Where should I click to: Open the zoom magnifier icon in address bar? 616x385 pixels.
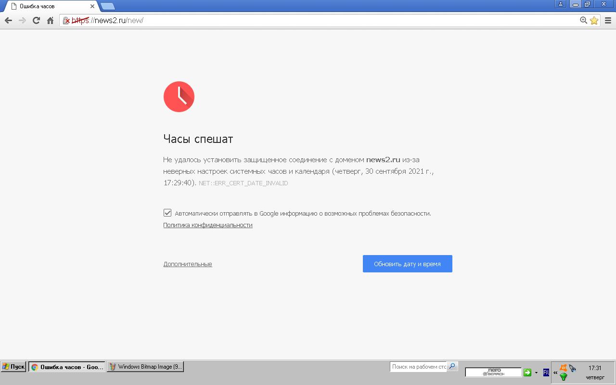pyautogui.click(x=583, y=20)
